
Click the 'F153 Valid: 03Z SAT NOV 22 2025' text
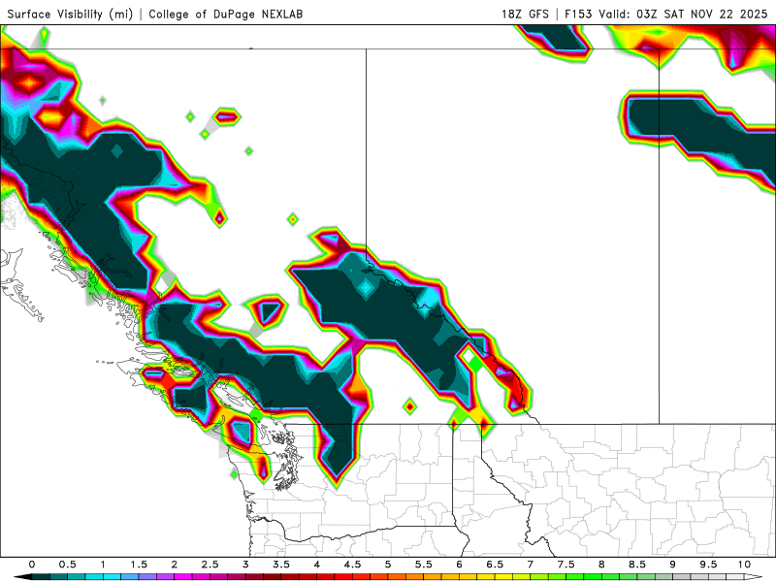click(x=665, y=14)
